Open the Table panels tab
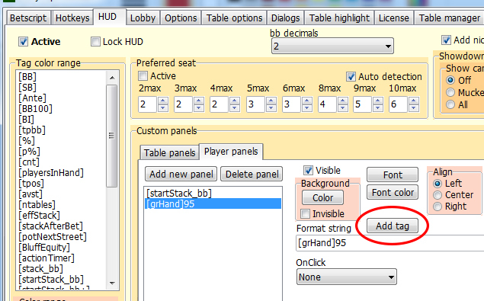This screenshot has height=301, width=484. pos(169,153)
